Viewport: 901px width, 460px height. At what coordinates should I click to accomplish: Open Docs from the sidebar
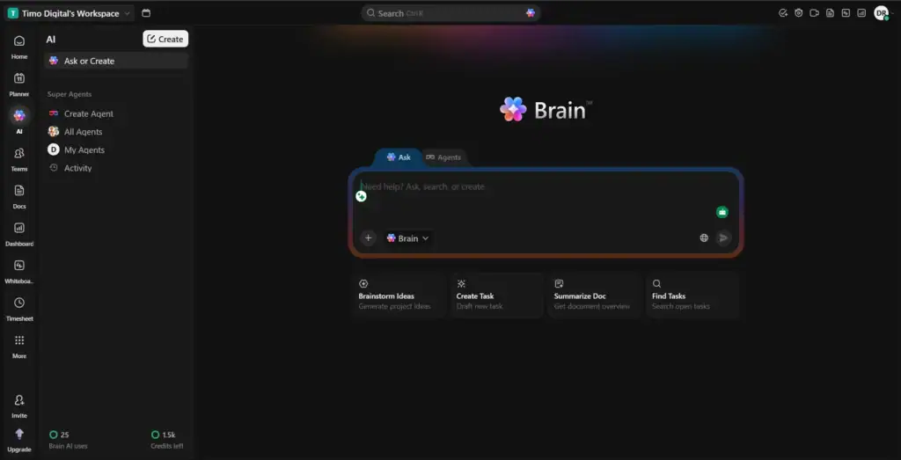click(19, 196)
